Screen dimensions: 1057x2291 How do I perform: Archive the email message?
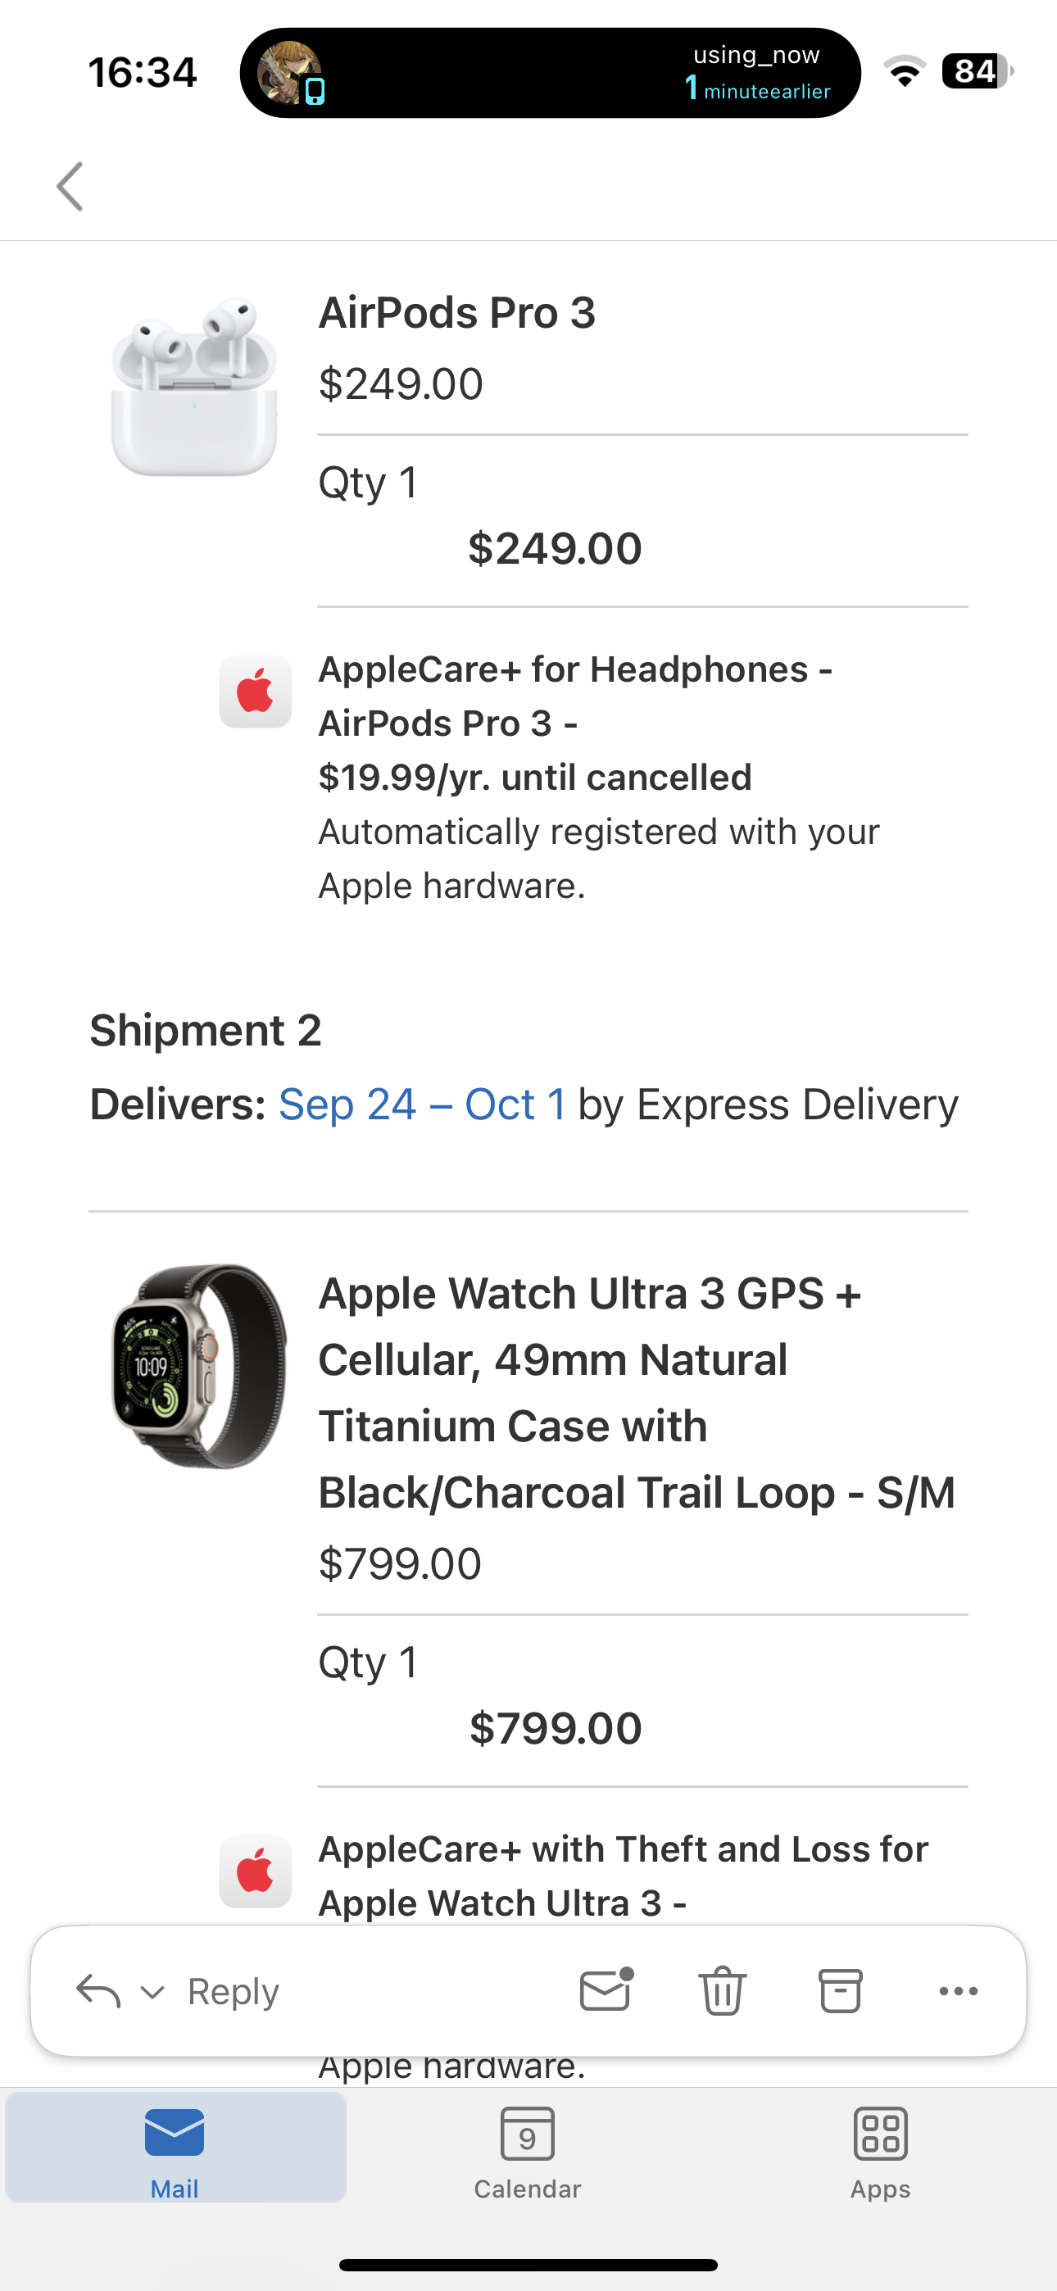(840, 1990)
